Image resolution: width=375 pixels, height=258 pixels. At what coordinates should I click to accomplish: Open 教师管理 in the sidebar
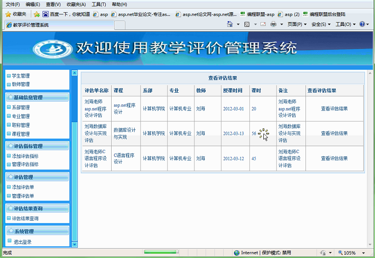21,84
